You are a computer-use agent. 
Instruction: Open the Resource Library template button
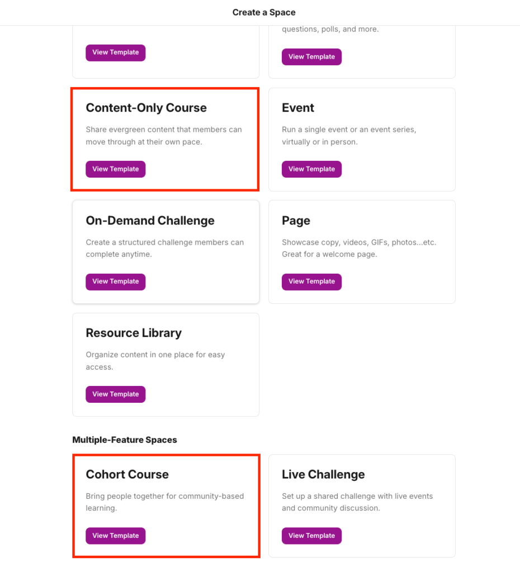[x=115, y=394]
